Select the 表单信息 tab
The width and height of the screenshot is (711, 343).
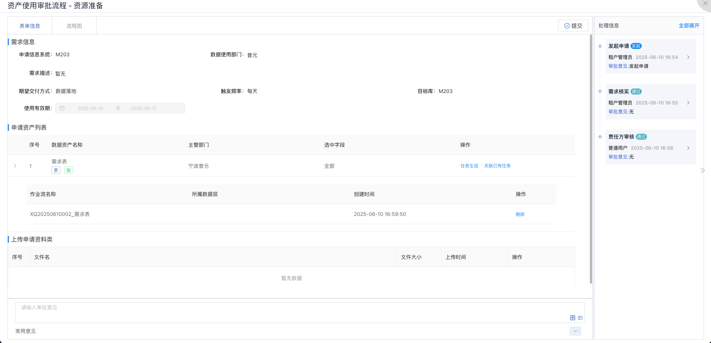30,26
